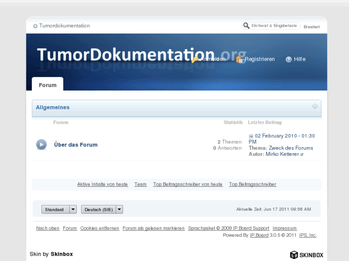Click the search magnifier icon

coord(246,26)
